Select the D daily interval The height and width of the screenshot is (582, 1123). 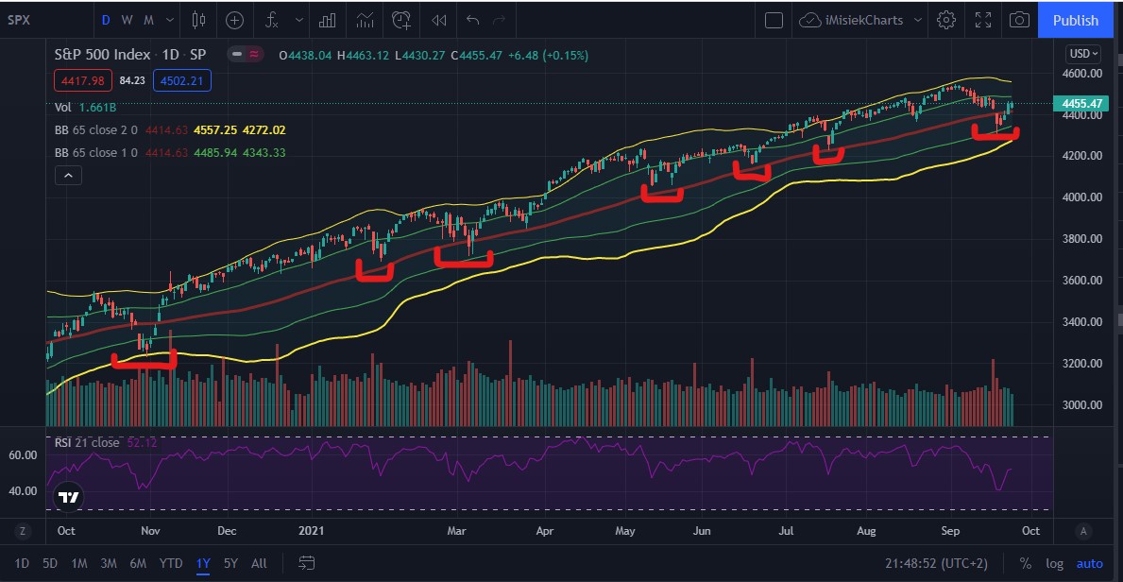click(105, 20)
